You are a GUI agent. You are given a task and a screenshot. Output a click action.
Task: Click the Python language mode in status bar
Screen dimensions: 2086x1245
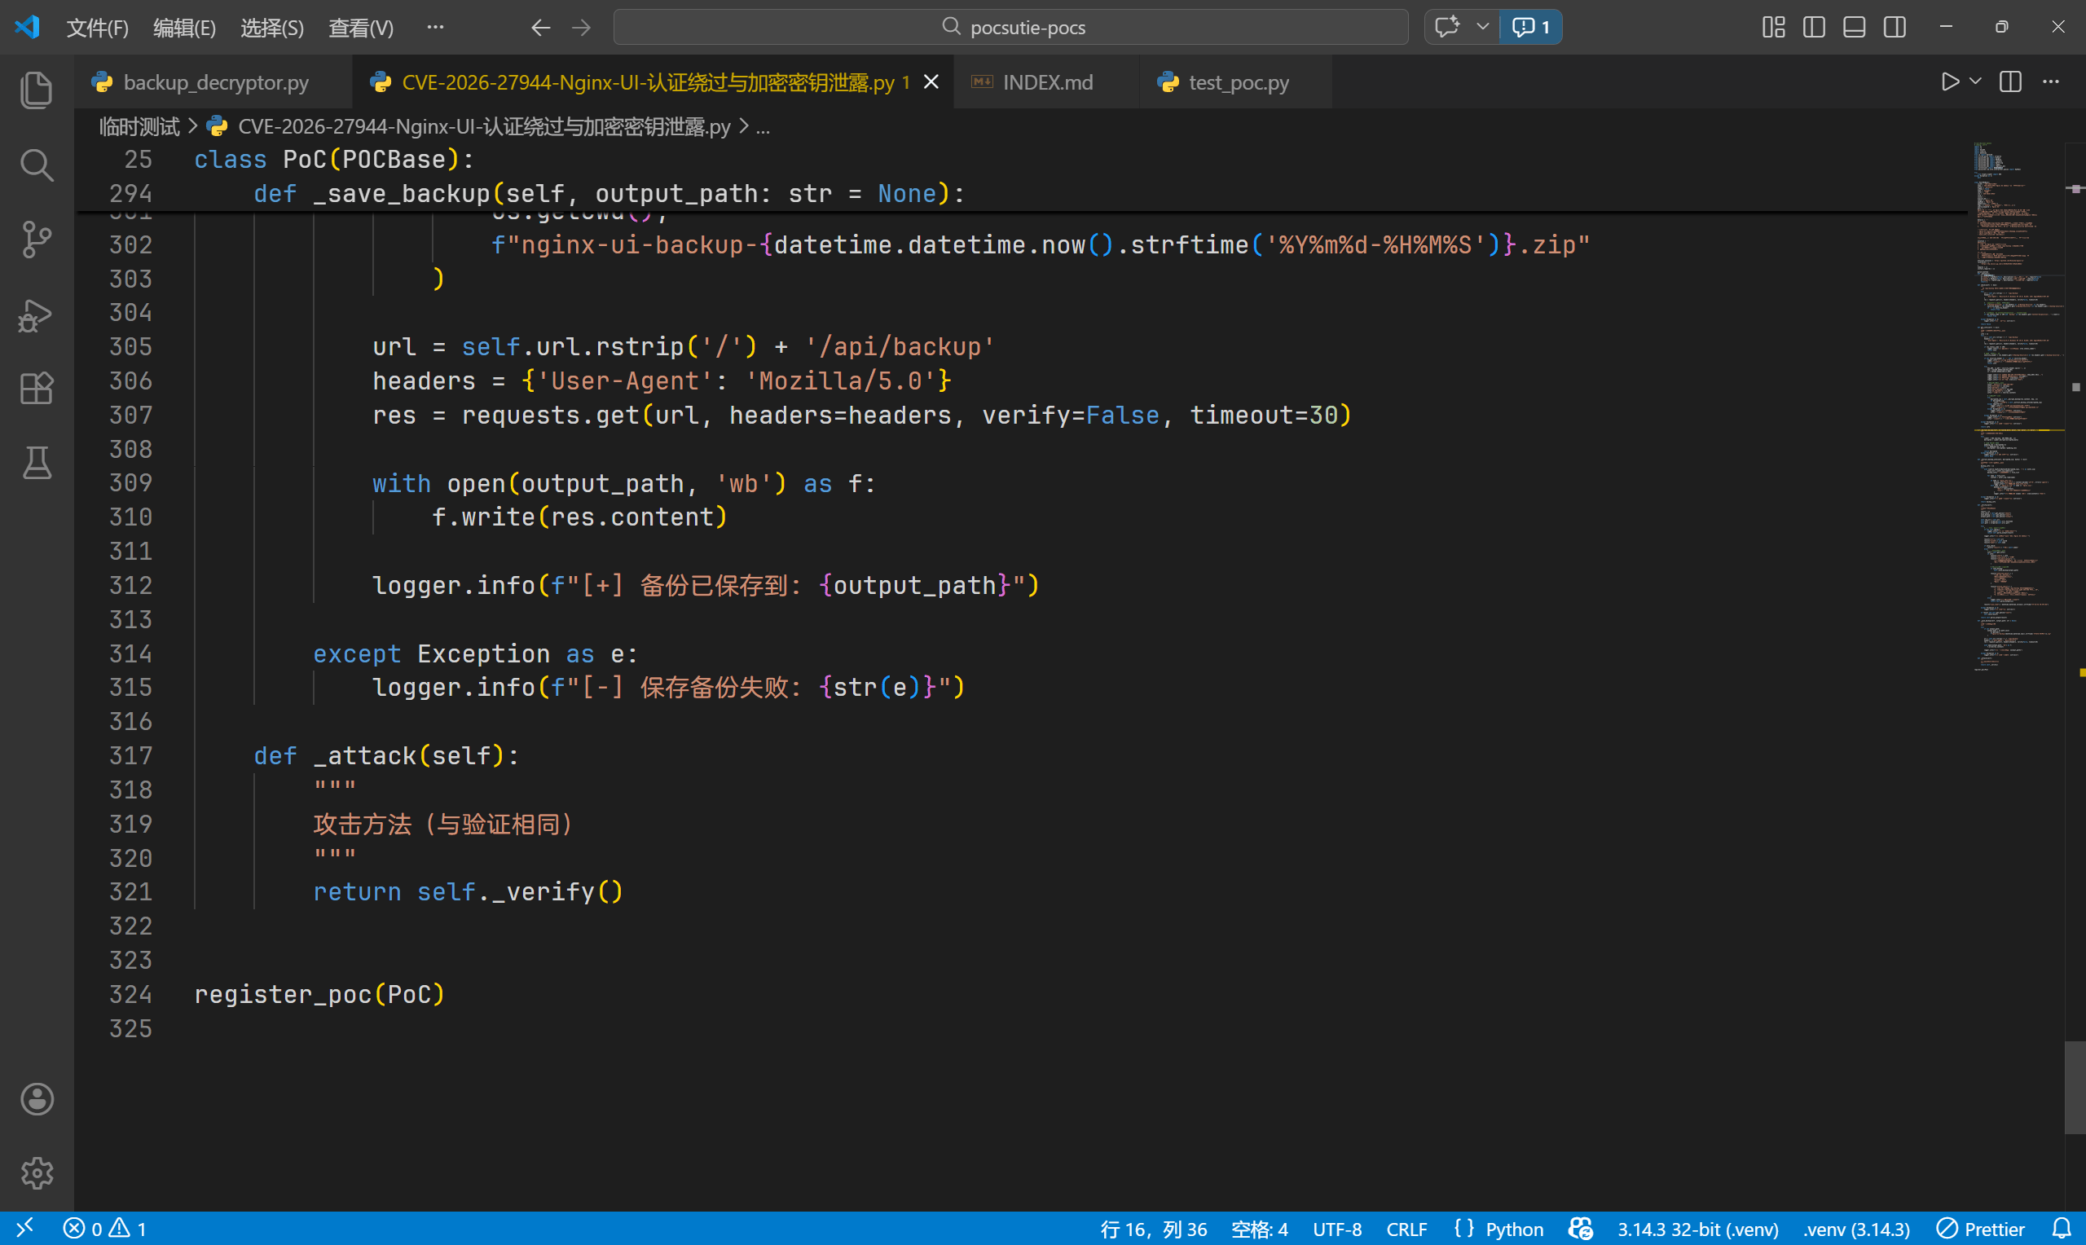(x=1513, y=1229)
